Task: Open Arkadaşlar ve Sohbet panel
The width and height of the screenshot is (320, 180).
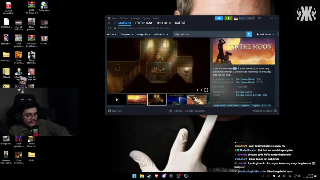Action: pyautogui.click(x=264, y=111)
